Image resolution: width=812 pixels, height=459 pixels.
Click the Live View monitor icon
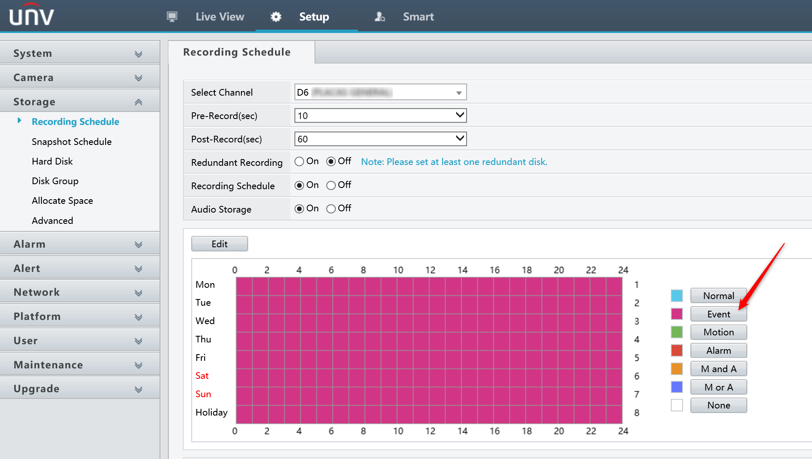(x=172, y=17)
